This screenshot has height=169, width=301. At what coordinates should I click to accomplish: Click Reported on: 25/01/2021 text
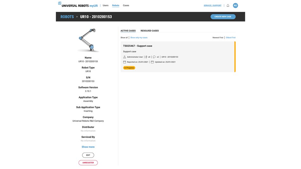pyautogui.click(x=138, y=62)
